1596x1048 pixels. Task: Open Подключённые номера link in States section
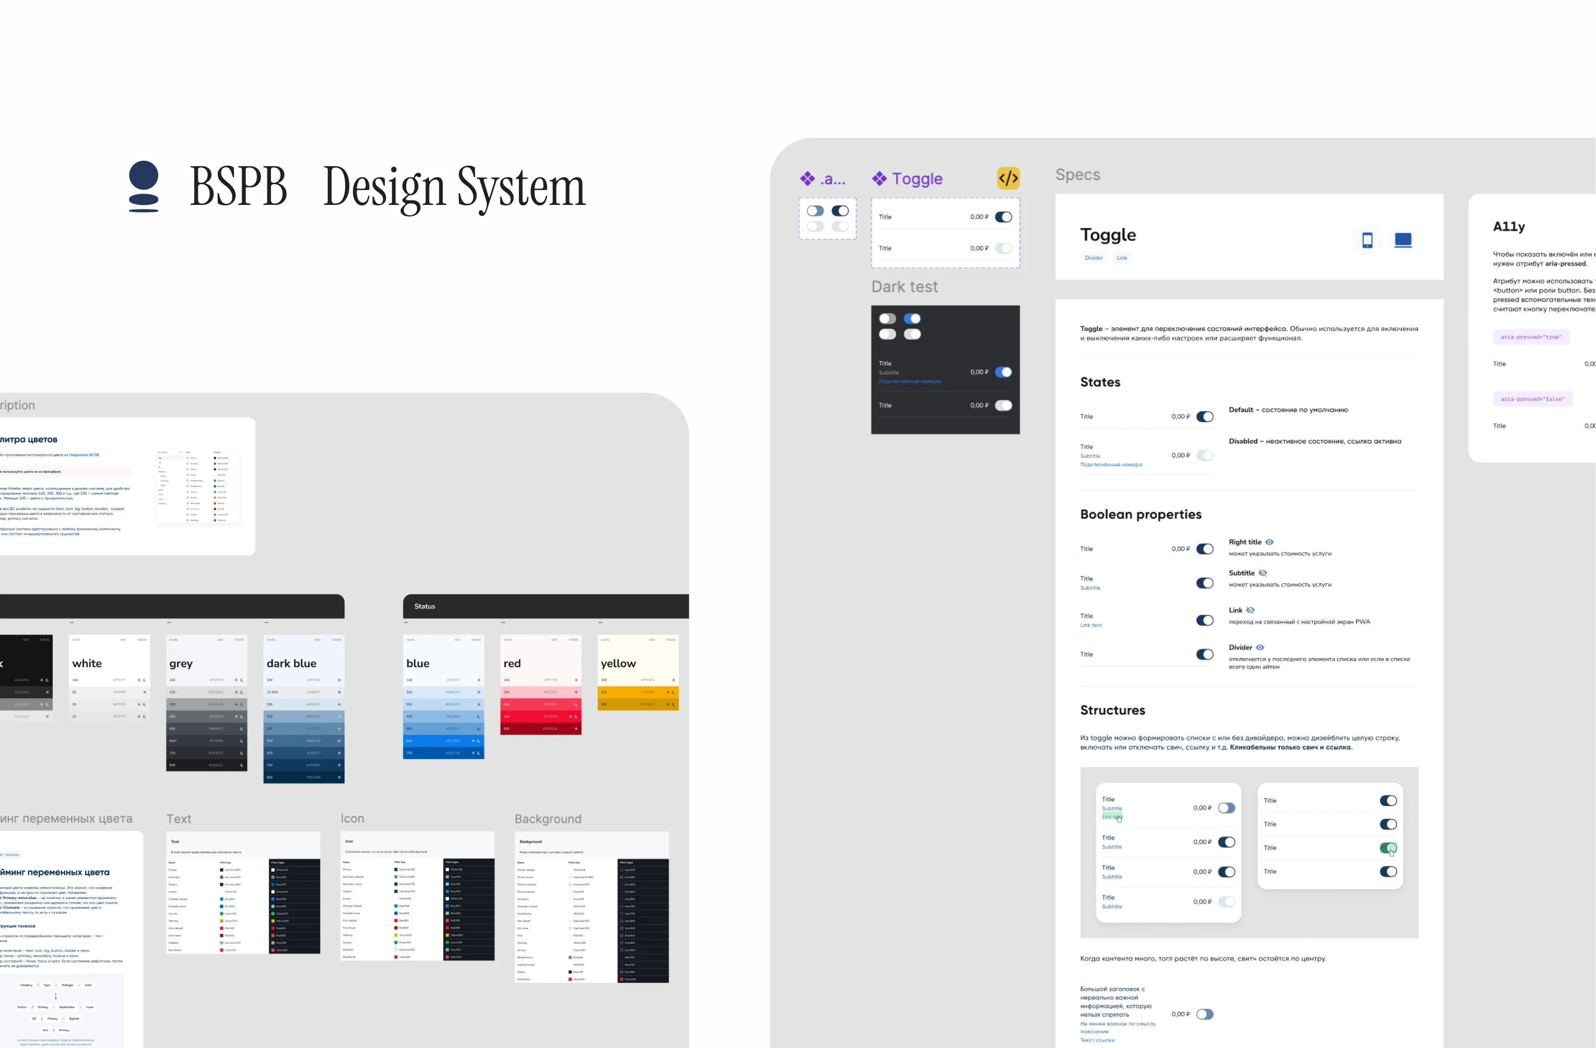1111,464
